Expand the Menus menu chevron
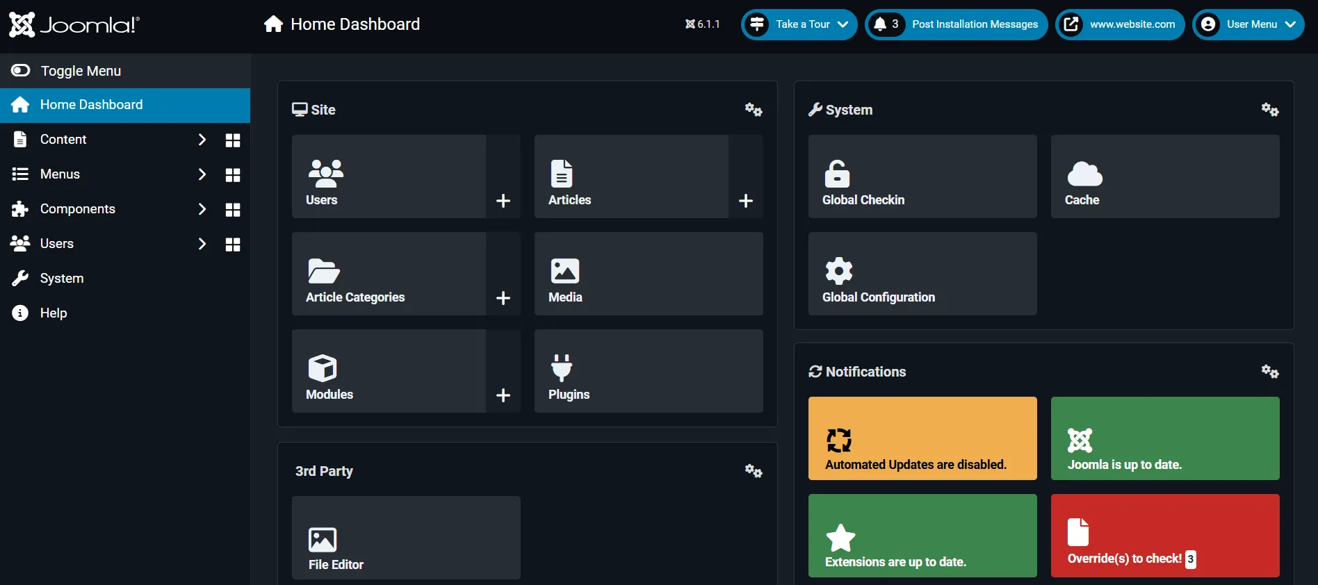Screen dimensions: 1318x585 202,174
